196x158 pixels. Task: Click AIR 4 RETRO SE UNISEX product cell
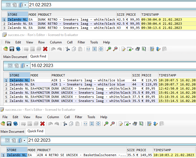coord(82,155)
